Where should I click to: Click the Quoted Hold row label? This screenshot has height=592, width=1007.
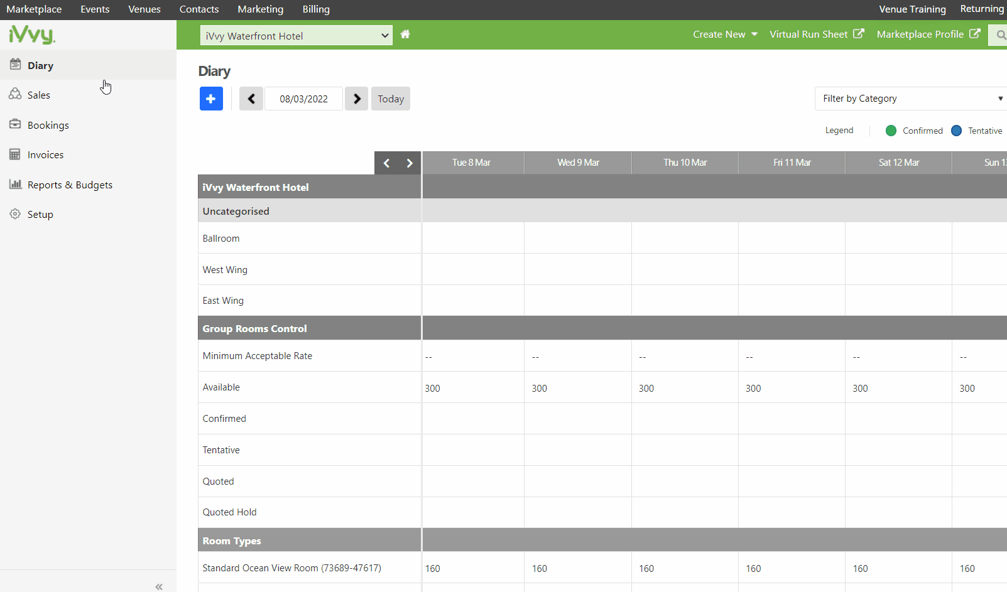(x=229, y=512)
